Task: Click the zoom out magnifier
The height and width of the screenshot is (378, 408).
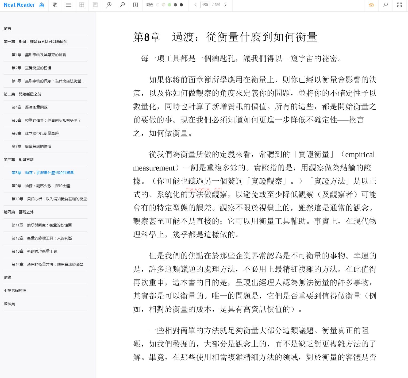Action: coord(122,5)
